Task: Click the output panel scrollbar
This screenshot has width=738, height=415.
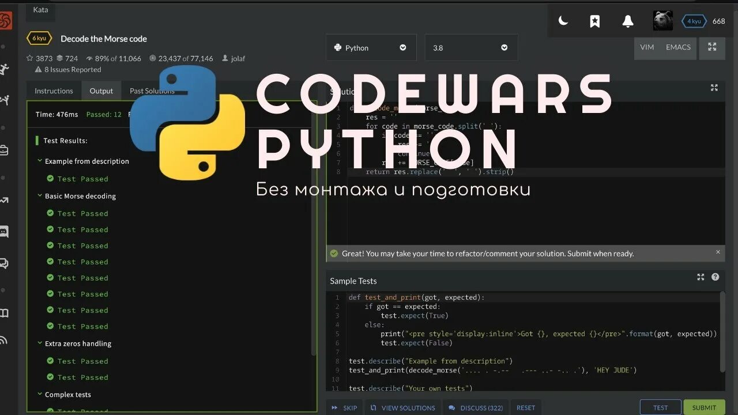Action: [314, 231]
